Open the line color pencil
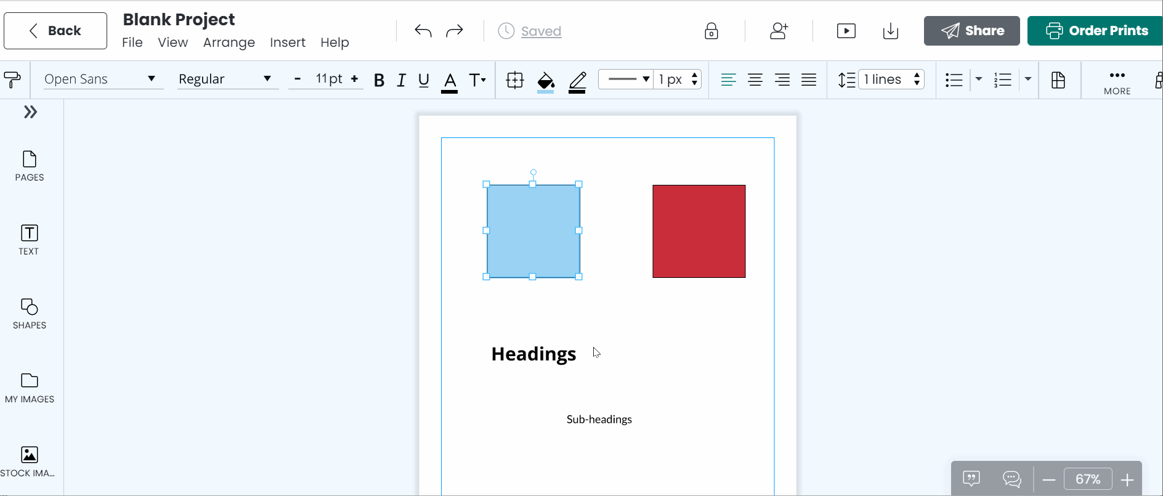Viewport: 1163px width, 496px height. [577, 82]
